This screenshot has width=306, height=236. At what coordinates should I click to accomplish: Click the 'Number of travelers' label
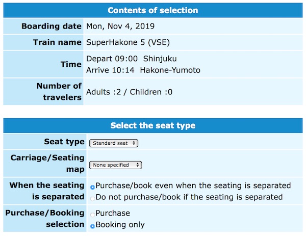click(59, 92)
